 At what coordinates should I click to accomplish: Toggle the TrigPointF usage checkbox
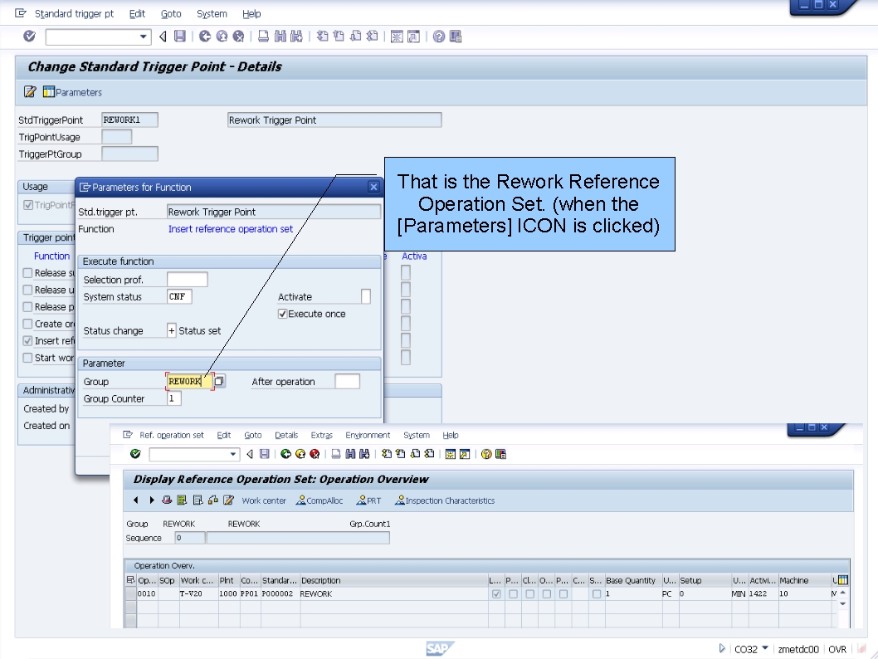point(28,205)
